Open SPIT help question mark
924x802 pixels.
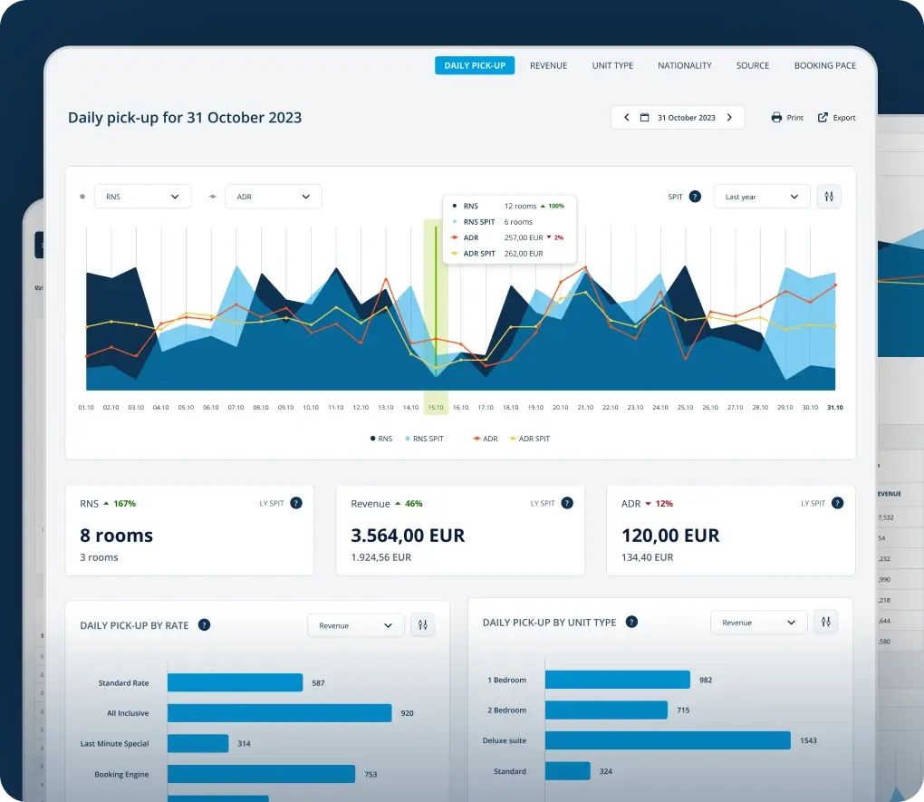tap(696, 197)
